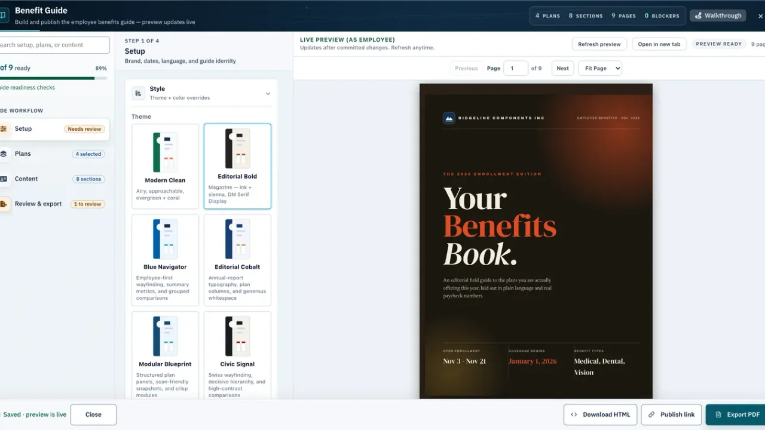Open the Fit Page zoom dropdown
The width and height of the screenshot is (765, 430).
point(600,68)
